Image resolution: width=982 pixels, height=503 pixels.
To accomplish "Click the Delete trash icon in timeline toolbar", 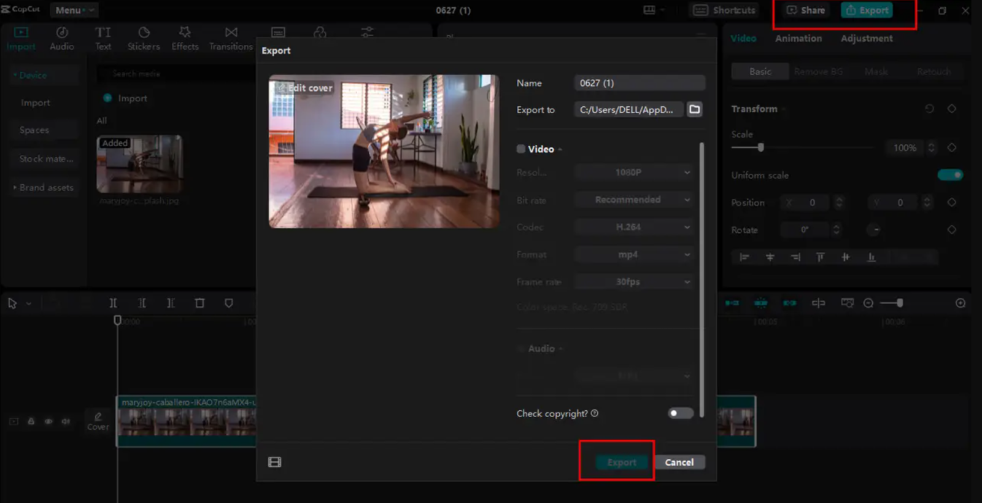I will [199, 303].
